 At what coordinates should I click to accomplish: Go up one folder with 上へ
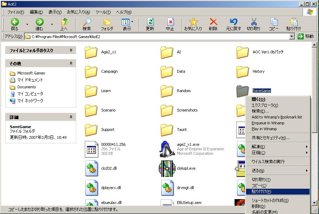click(64, 24)
